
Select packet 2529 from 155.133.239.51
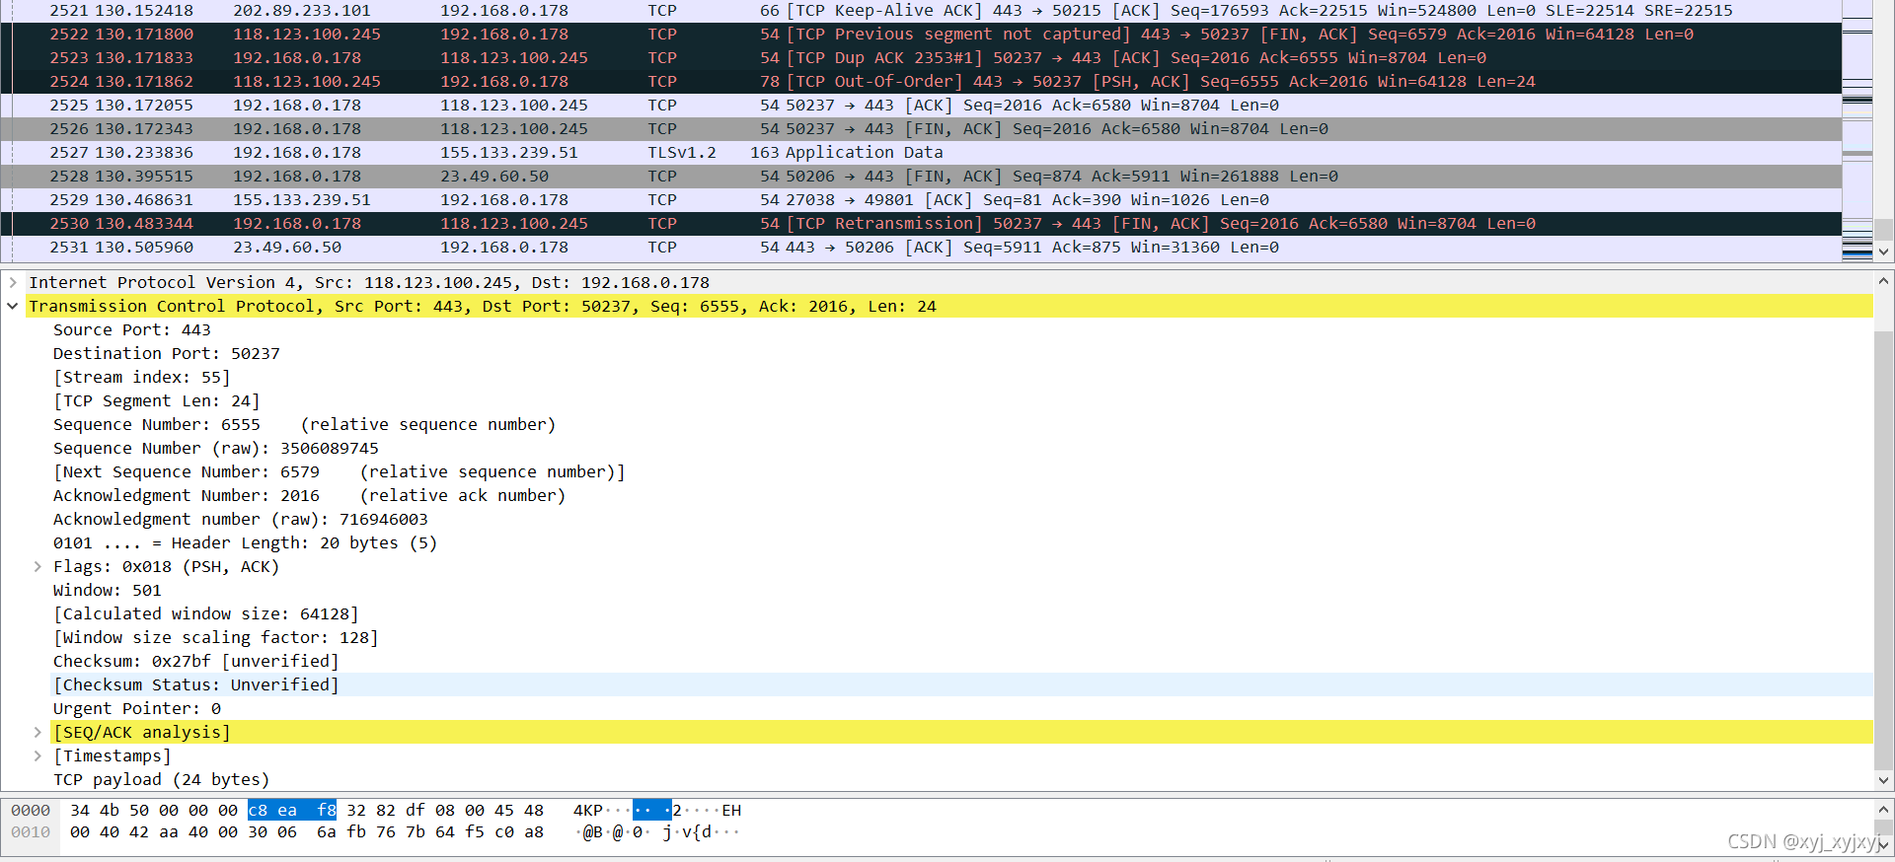click(x=921, y=199)
